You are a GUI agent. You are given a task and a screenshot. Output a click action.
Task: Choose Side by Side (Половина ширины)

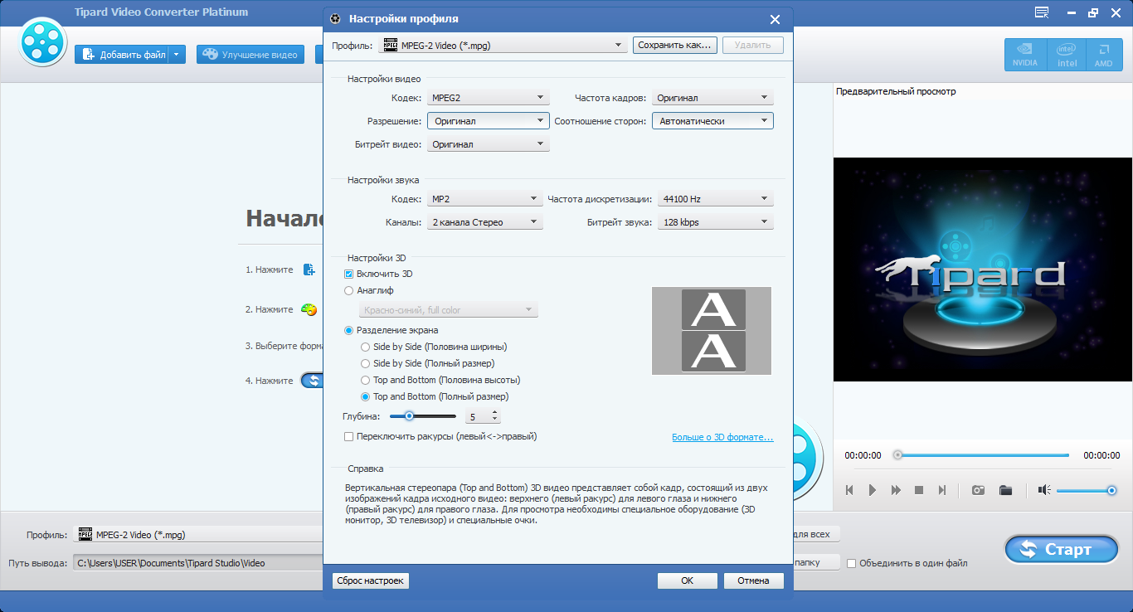point(366,347)
